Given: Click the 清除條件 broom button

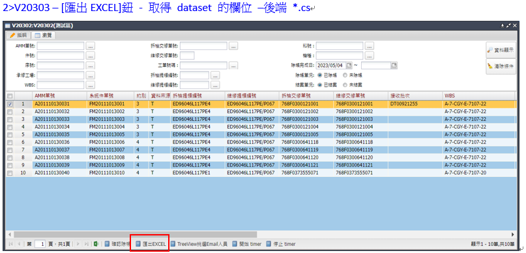Looking at the screenshot, I should pyautogui.click(x=501, y=66).
